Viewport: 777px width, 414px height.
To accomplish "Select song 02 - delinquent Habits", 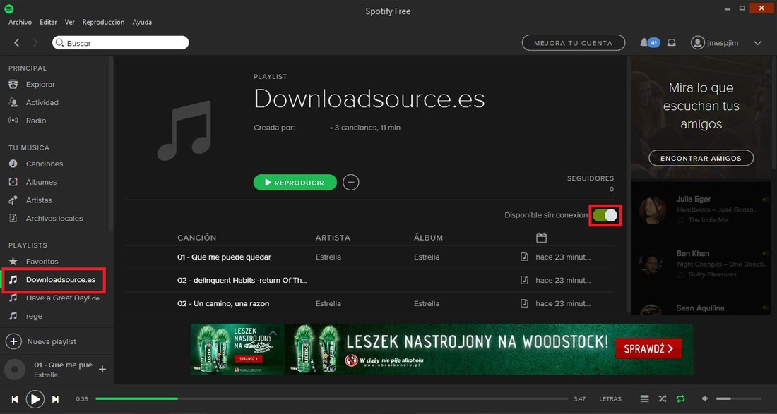I will (242, 281).
